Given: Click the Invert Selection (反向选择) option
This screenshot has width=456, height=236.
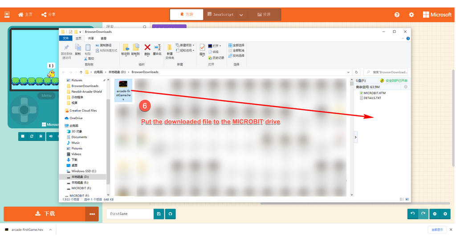Looking at the screenshot, I should pyautogui.click(x=236, y=56).
